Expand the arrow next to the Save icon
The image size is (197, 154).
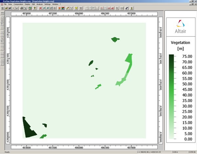click(x=13, y=8)
